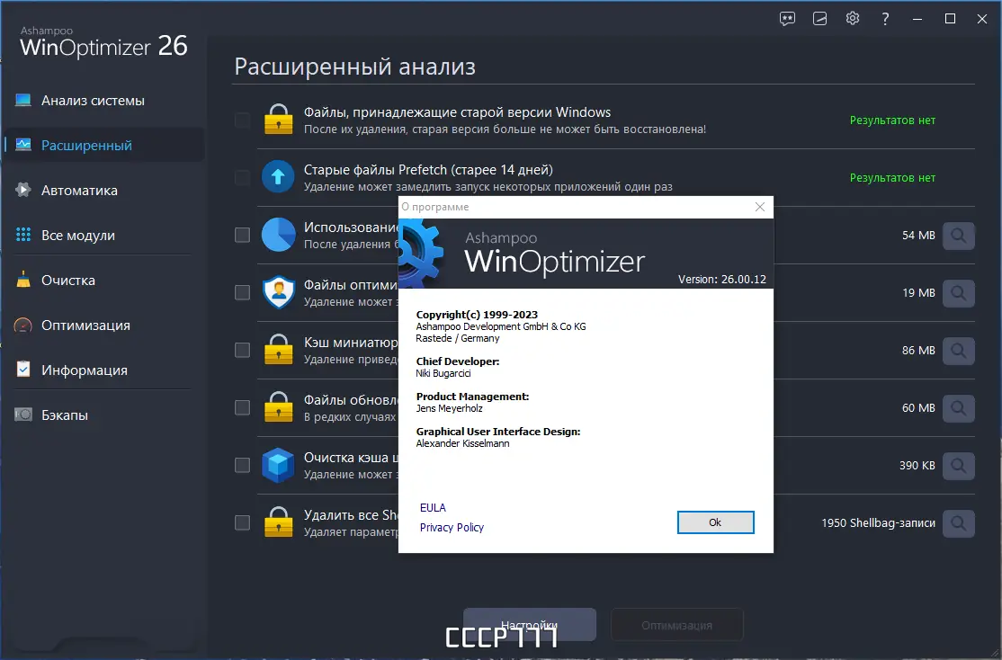The height and width of the screenshot is (660, 1002).
Task: Click the Автоматика gear sidebar icon
Action: [x=24, y=190]
